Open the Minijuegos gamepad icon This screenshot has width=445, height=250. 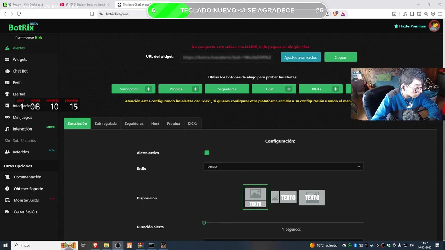(x=7, y=117)
